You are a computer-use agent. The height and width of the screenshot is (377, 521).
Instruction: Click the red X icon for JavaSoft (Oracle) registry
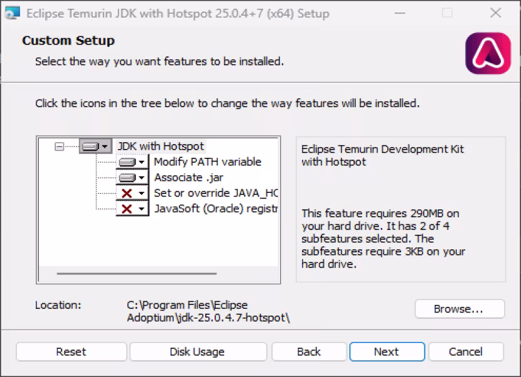click(x=127, y=209)
